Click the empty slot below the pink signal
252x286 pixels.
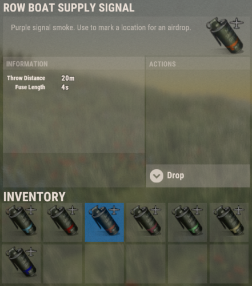coord(146,264)
